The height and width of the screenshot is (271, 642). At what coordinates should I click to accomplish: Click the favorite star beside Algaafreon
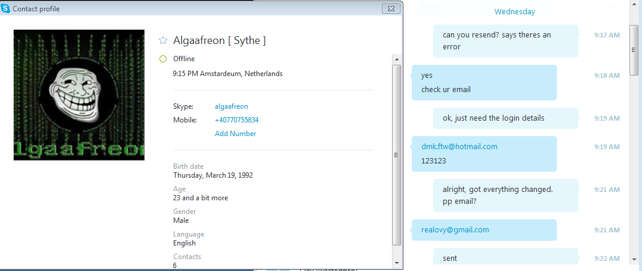point(163,40)
